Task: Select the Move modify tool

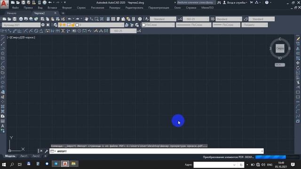Action: click(298, 63)
